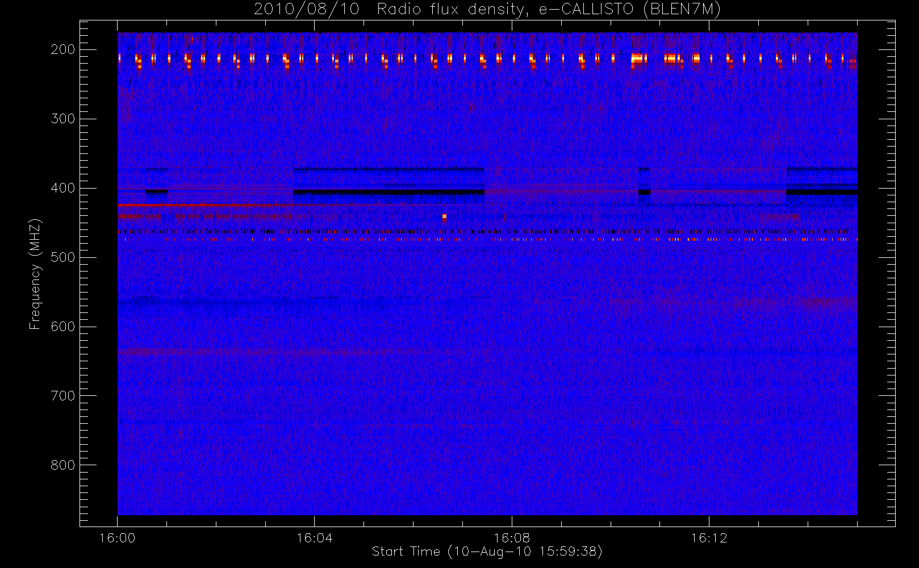Click the '16:00' time tick label
The width and height of the screenshot is (919, 568).
tap(117, 538)
